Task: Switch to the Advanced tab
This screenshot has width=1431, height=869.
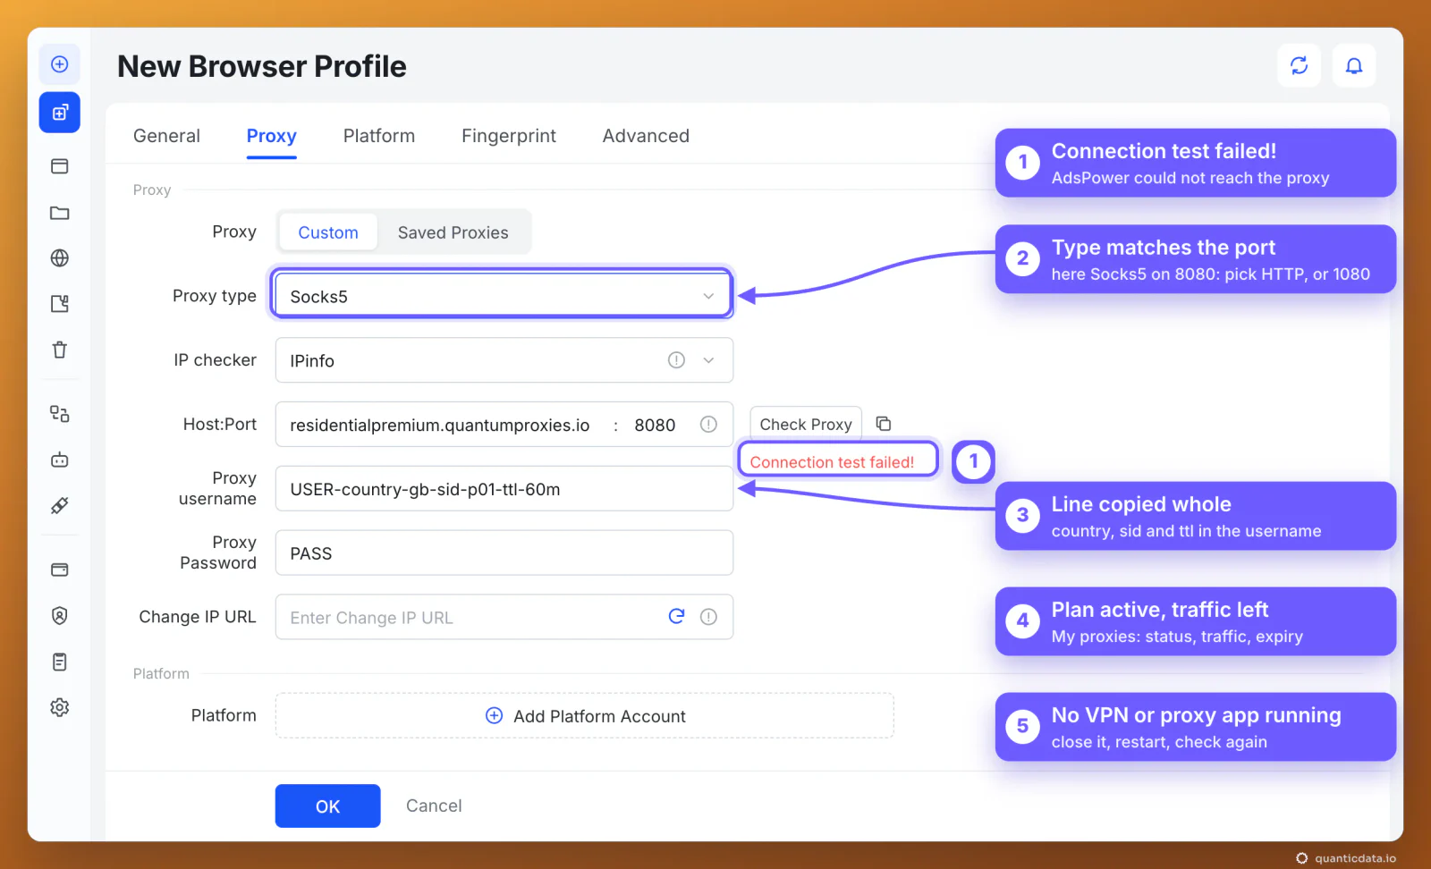Action: [x=646, y=136]
